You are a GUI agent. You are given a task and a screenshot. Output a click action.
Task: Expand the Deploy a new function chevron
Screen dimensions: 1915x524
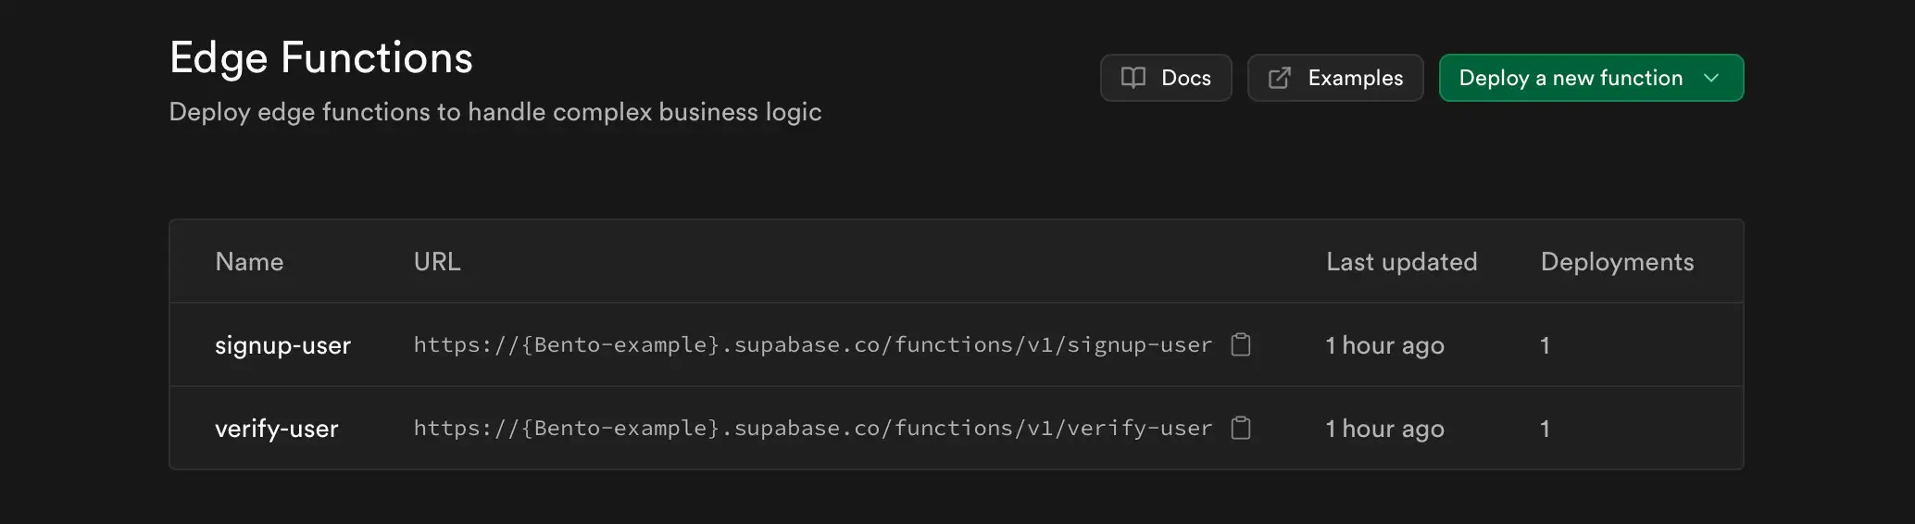click(1711, 78)
